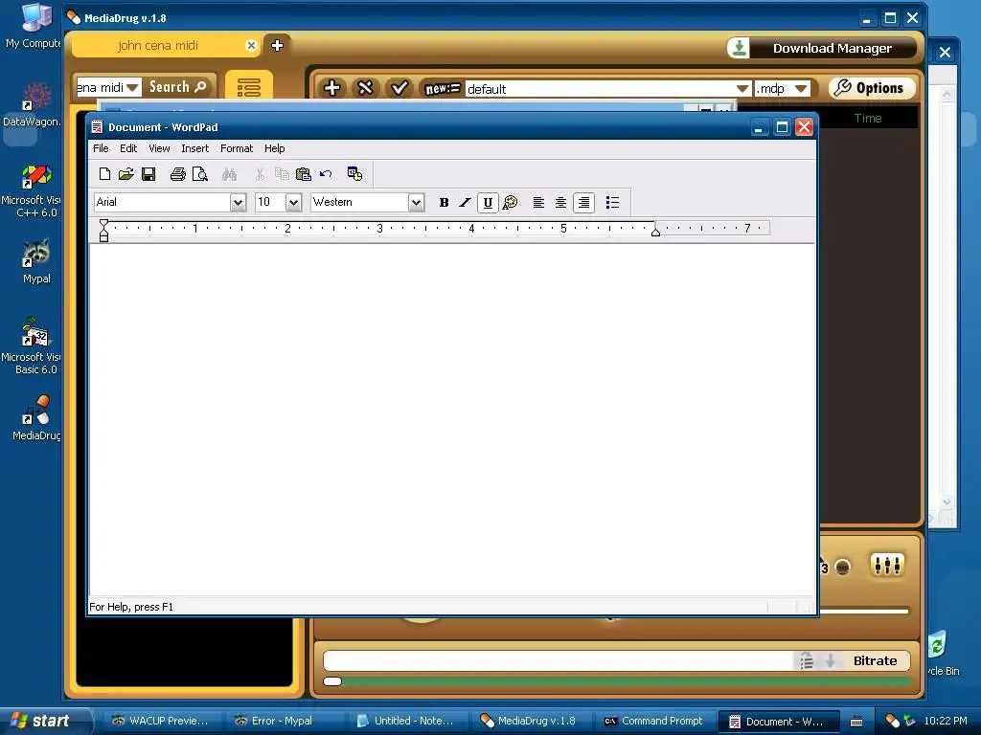Close the john cena midi tab
Image resolution: width=981 pixels, height=735 pixels.
coord(251,46)
